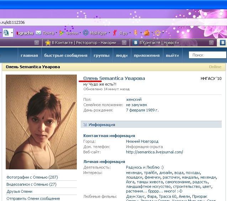Click the igrachu user button in toolbar

pos(25,33)
